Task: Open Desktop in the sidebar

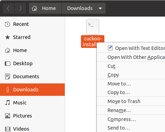Action: pyautogui.click(x=32, y=63)
